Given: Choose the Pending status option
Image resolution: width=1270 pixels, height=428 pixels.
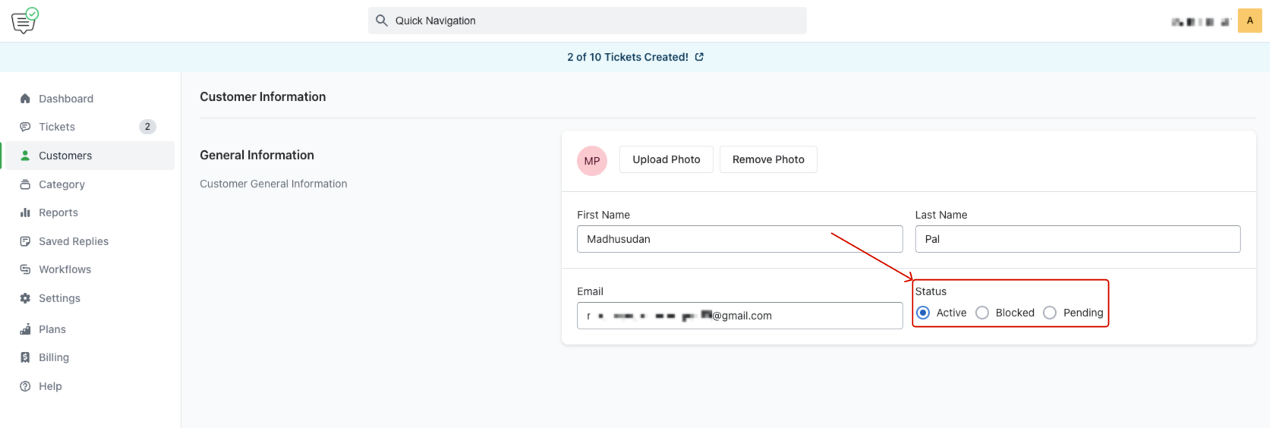Looking at the screenshot, I should [x=1050, y=313].
